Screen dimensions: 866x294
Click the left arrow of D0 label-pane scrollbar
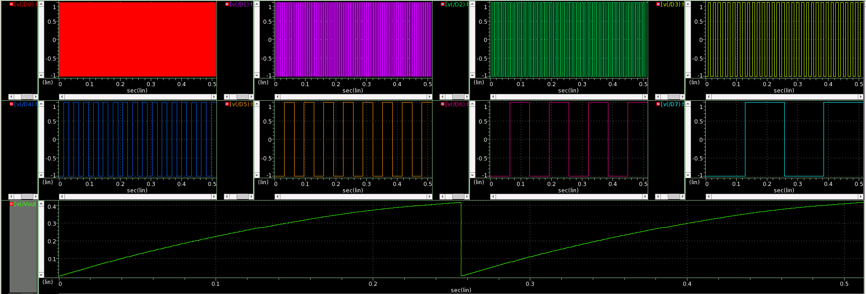click(x=11, y=97)
